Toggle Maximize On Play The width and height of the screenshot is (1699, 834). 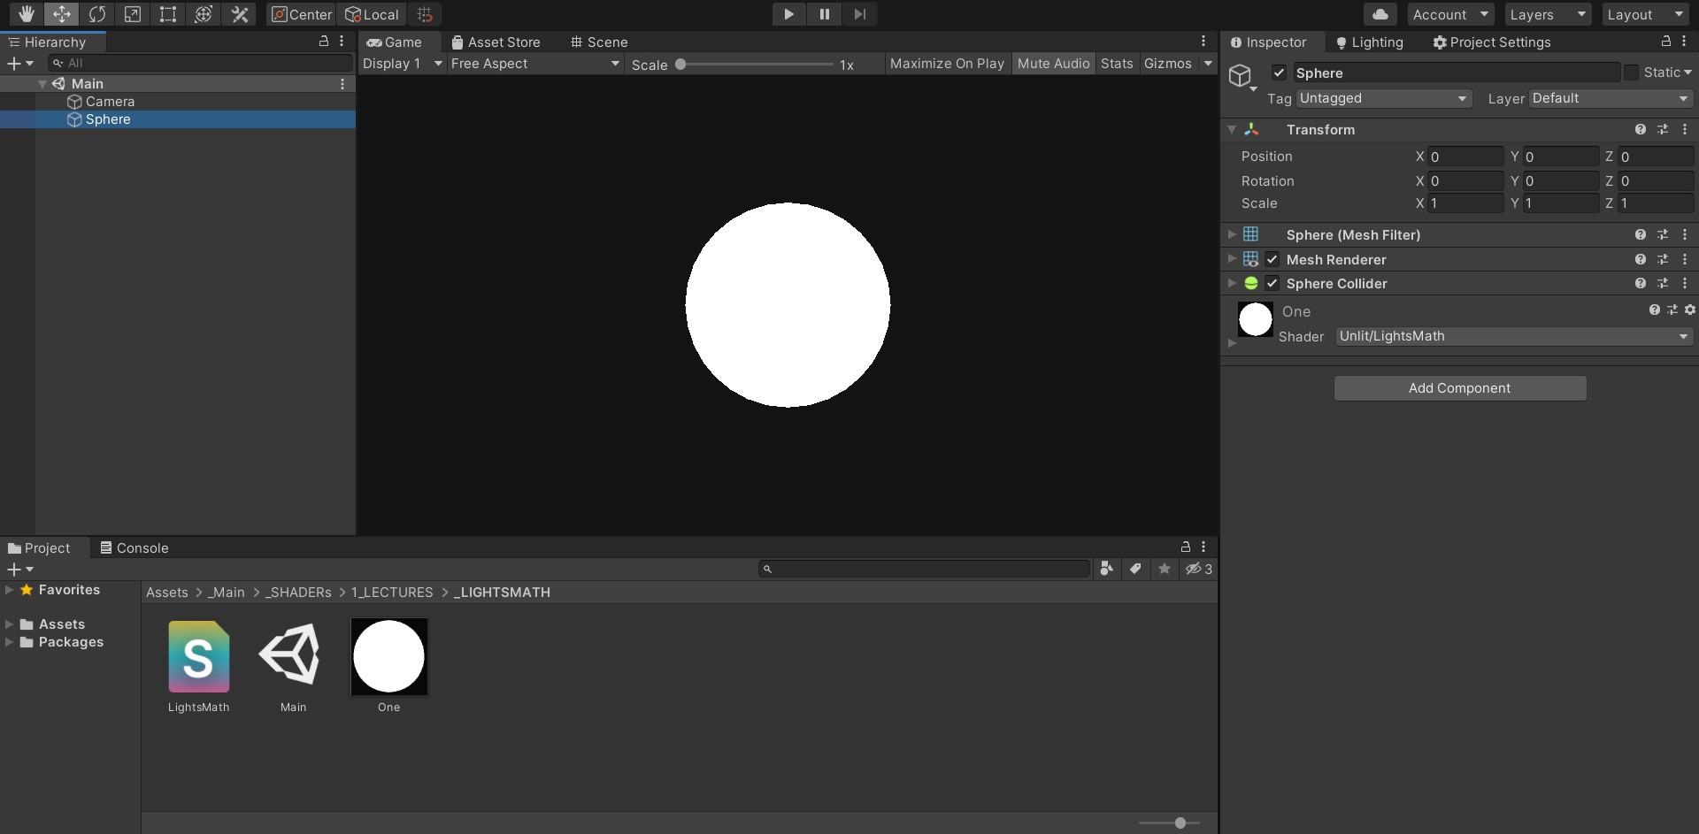(x=947, y=64)
